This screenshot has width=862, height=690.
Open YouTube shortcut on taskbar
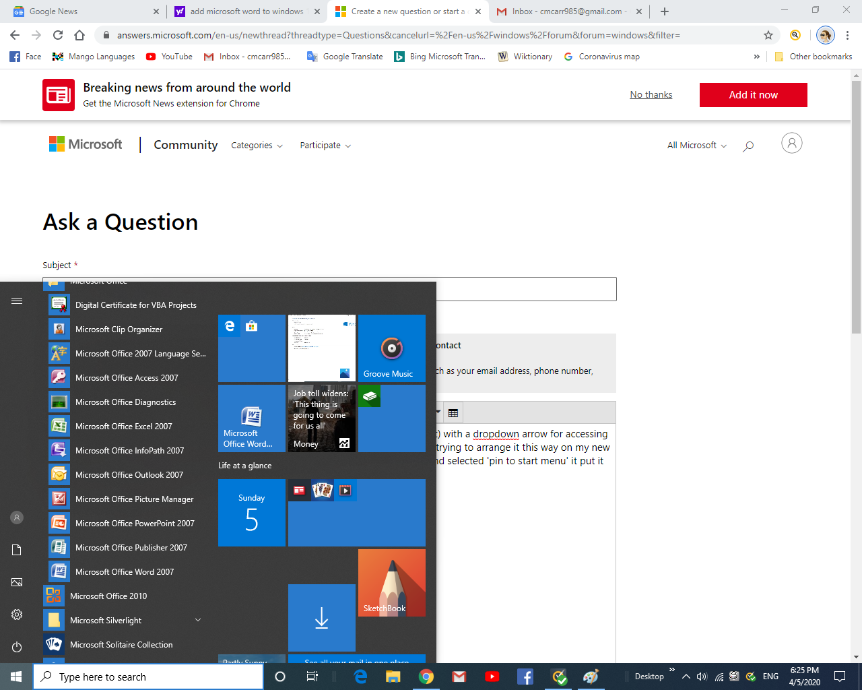point(492,677)
